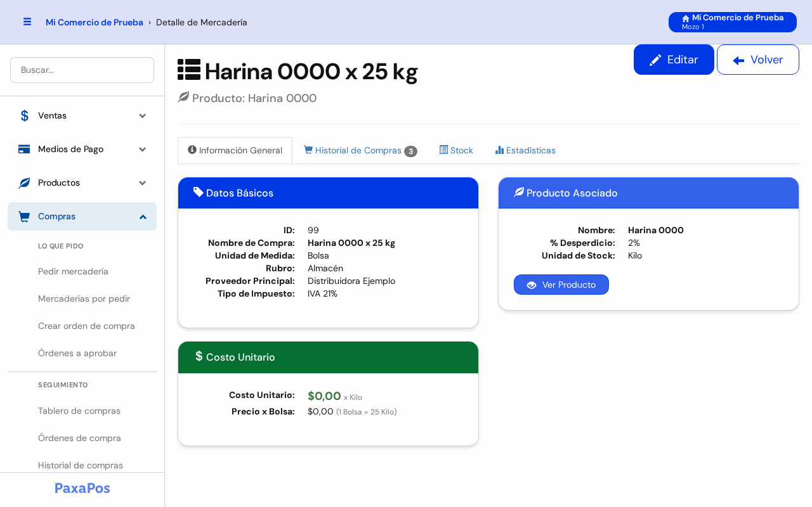Follow the Mi Comercio de Prueba breadcrumb link
Viewport: 812px width, 507px height.
point(95,22)
